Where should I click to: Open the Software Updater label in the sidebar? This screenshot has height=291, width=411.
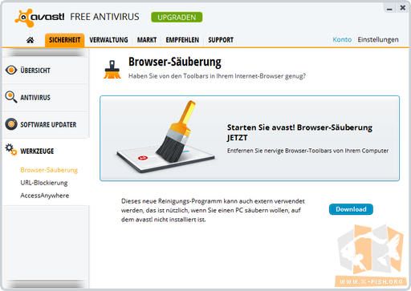pos(48,124)
